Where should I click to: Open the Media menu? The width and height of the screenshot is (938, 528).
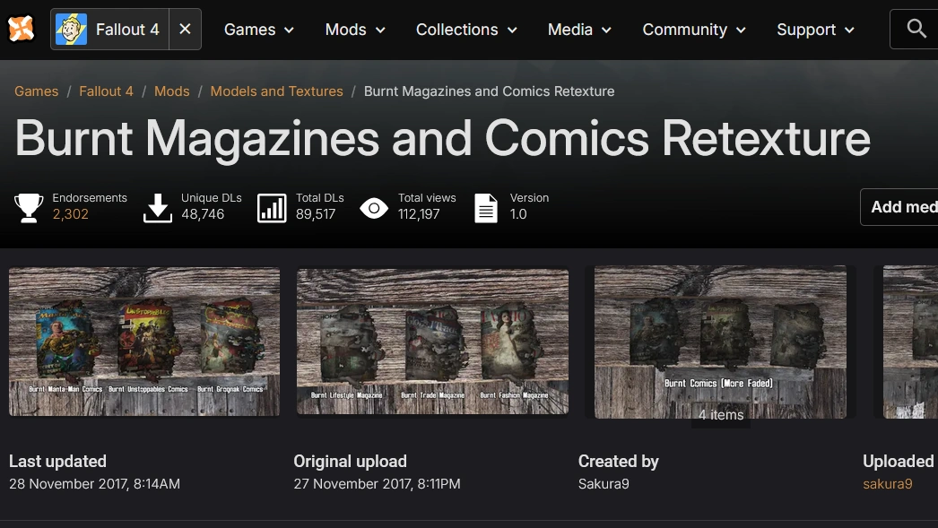click(579, 30)
